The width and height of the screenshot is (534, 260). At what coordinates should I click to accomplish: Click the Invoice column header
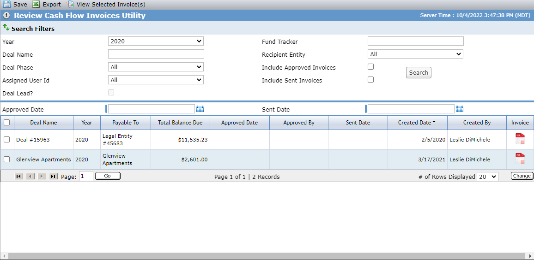coord(520,123)
